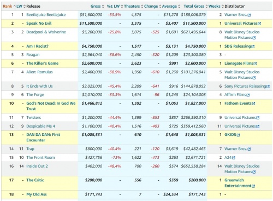Open Beetlejuice Beetlejuice release page

tap(46, 15)
